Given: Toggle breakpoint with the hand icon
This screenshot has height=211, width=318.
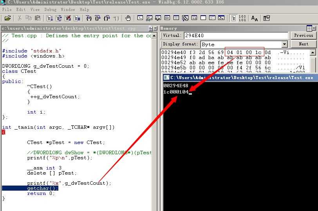Looking at the screenshot, I should coord(128,18).
